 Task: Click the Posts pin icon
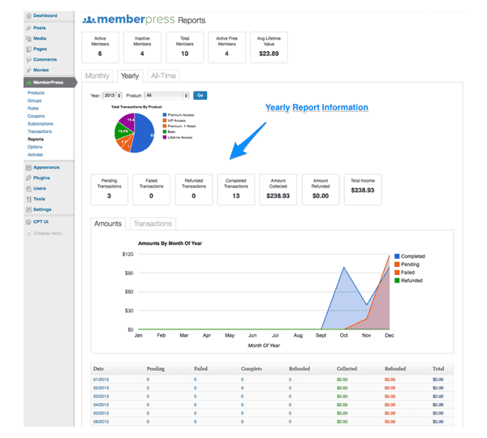28,28
